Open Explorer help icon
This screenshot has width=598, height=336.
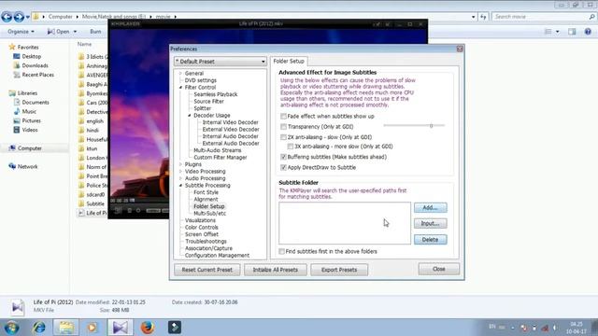click(588, 32)
